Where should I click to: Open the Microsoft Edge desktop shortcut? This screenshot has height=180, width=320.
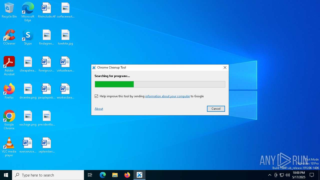click(x=28, y=12)
